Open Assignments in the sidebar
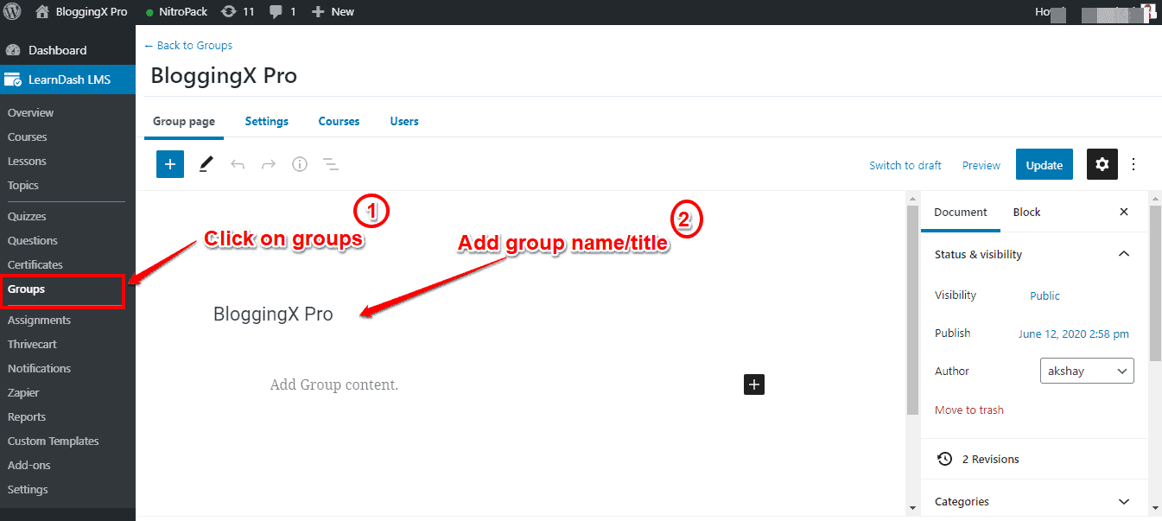 coord(39,321)
